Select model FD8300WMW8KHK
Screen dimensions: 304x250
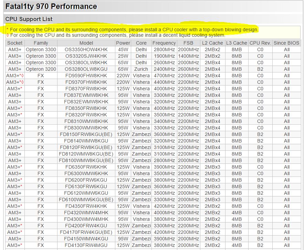(x=86, y=128)
